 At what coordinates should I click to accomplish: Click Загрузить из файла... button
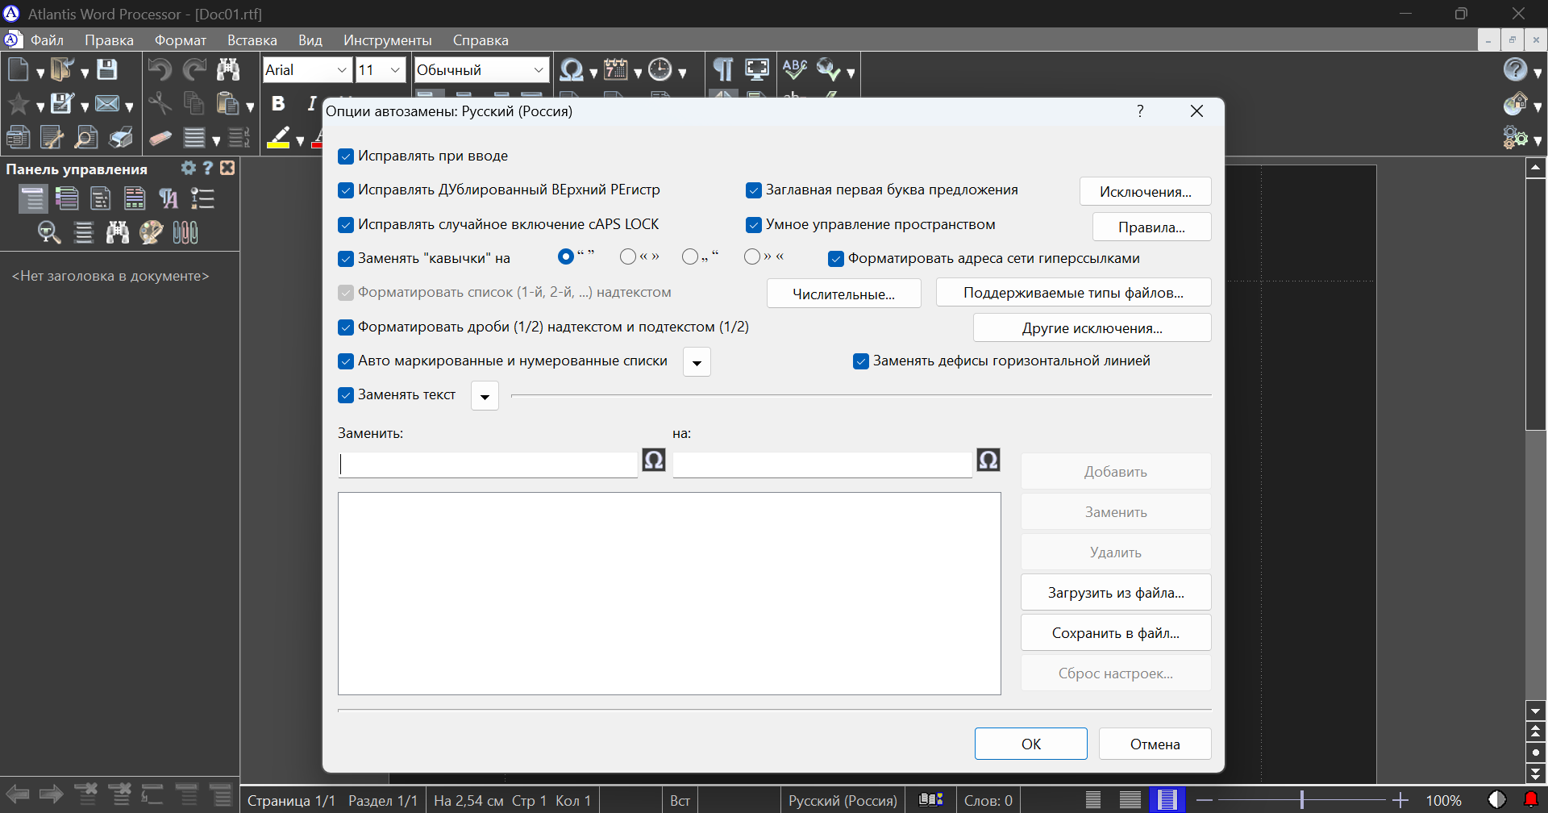pyautogui.click(x=1116, y=593)
